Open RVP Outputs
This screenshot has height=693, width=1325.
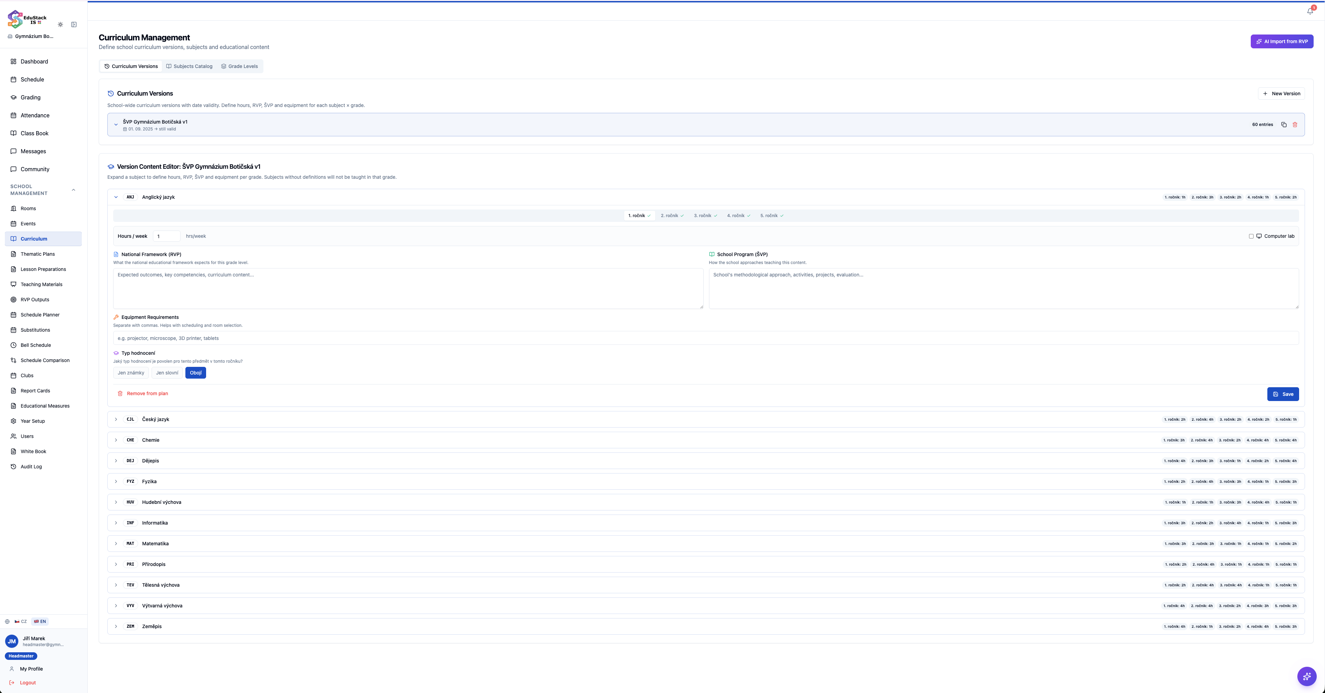click(x=43, y=300)
